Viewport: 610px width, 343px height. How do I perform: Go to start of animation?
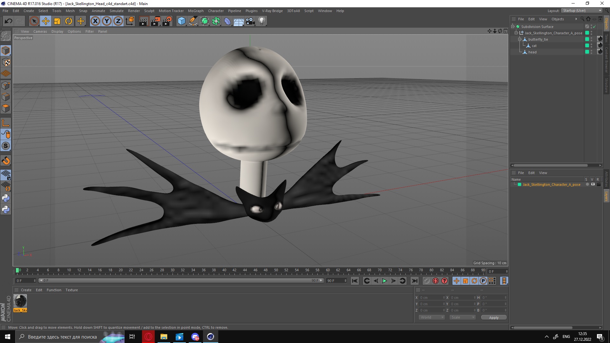click(355, 281)
